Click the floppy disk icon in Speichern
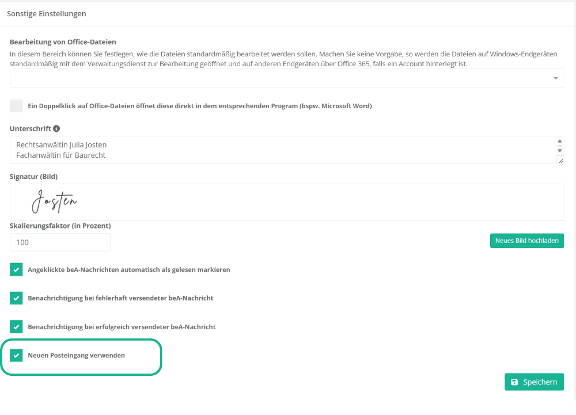 click(x=514, y=382)
